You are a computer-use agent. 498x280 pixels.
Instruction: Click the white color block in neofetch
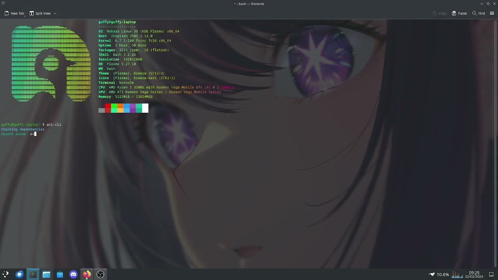(x=145, y=108)
